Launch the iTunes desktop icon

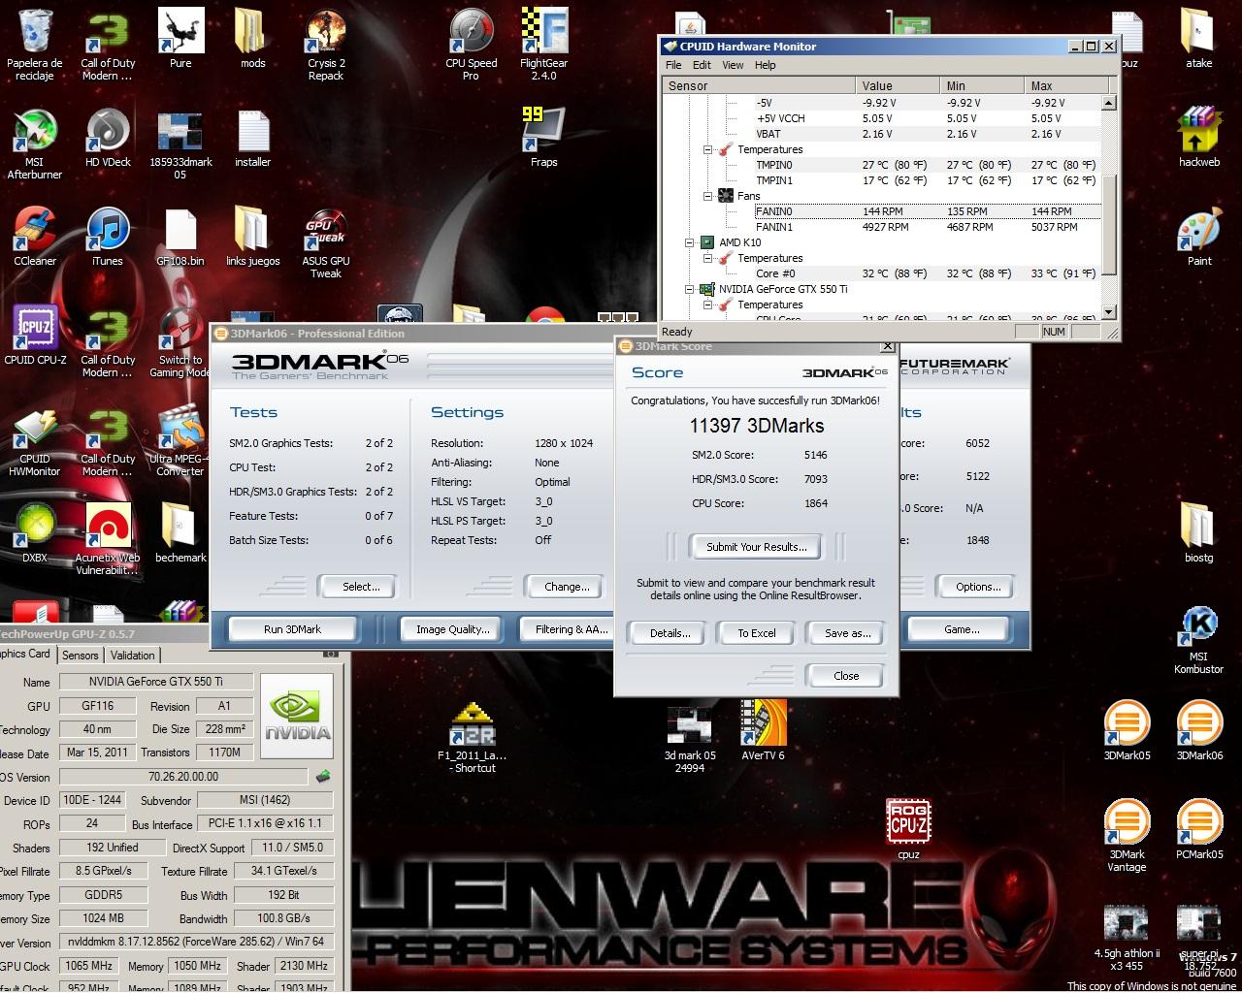[x=108, y=237]
